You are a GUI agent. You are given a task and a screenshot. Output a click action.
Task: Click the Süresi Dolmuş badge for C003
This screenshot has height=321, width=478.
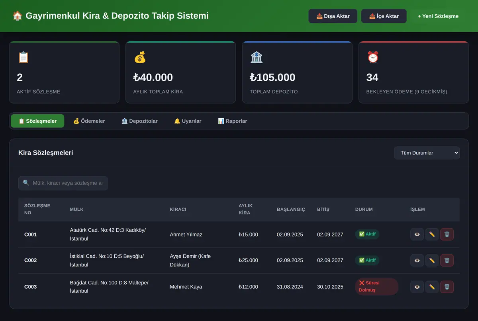tap(377, 287)
